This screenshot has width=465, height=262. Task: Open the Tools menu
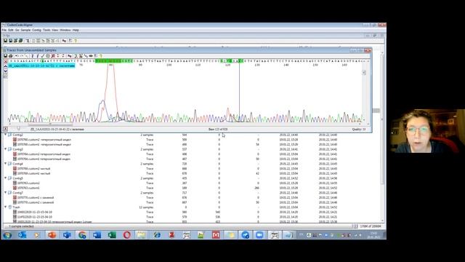click(x=46, y=31)
